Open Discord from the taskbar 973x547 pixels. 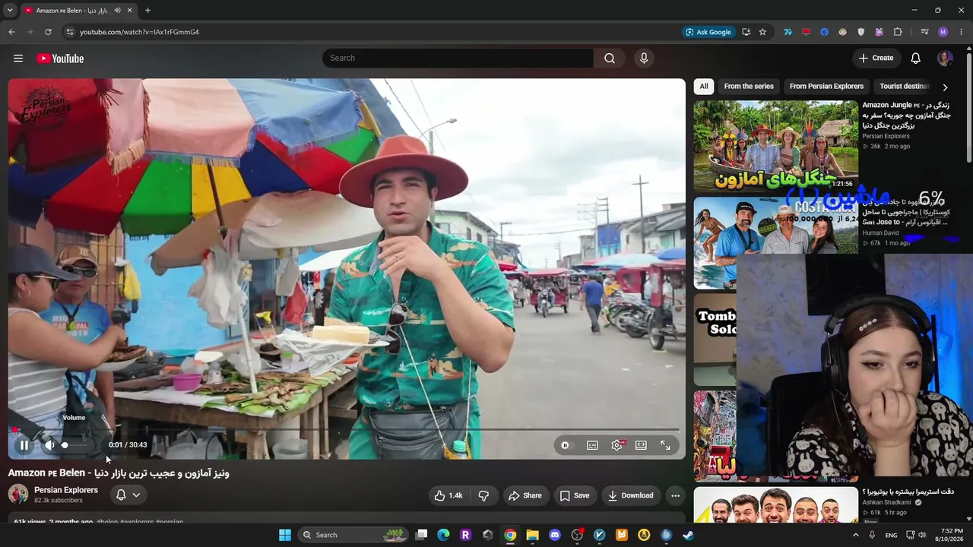coord(555,535)
